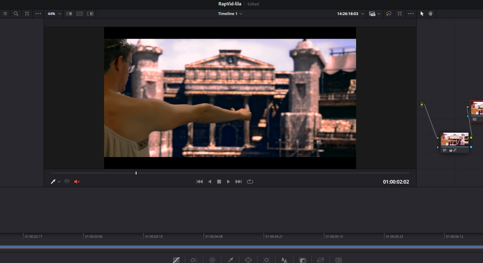Select node 02 thumbnail
This screenshot has height=263, width=483.
click(477, 108)
